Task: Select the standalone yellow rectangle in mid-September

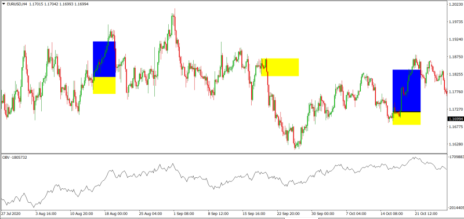Action: coord(280,67)
